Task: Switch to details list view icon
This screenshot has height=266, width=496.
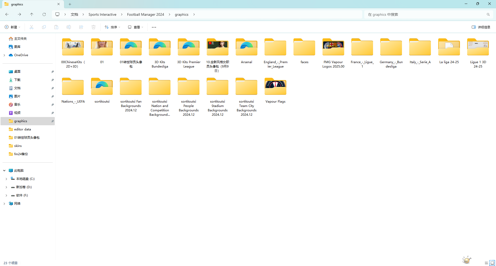Action: 486,263
